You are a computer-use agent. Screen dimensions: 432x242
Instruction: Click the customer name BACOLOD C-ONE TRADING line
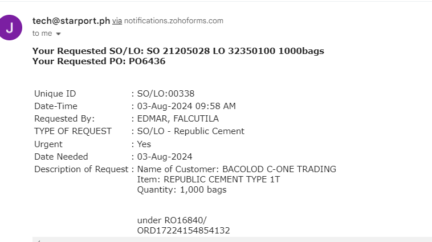(x=237, y=169)
